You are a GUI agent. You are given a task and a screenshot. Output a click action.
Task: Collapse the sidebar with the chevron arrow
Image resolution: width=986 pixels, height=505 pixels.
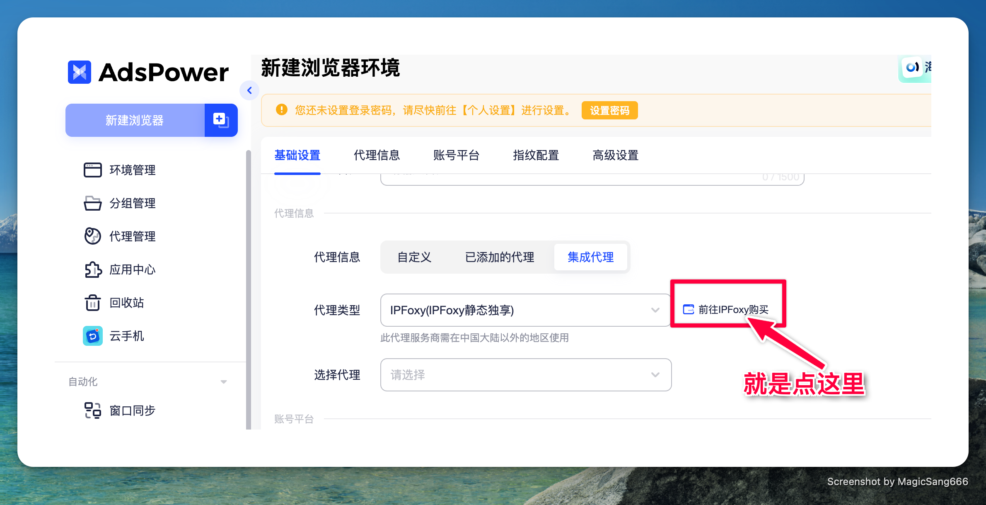(249, 90)
